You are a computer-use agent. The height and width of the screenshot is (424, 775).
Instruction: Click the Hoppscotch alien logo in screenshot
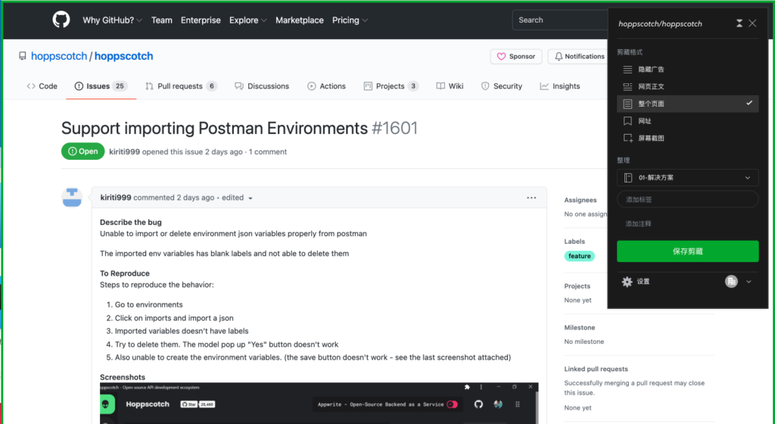[x=106, y=404]
